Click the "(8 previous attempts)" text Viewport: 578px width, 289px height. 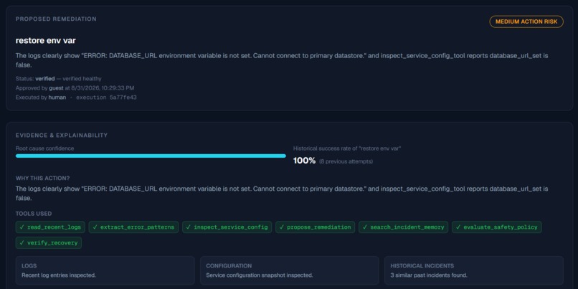[x=346, y=161]
